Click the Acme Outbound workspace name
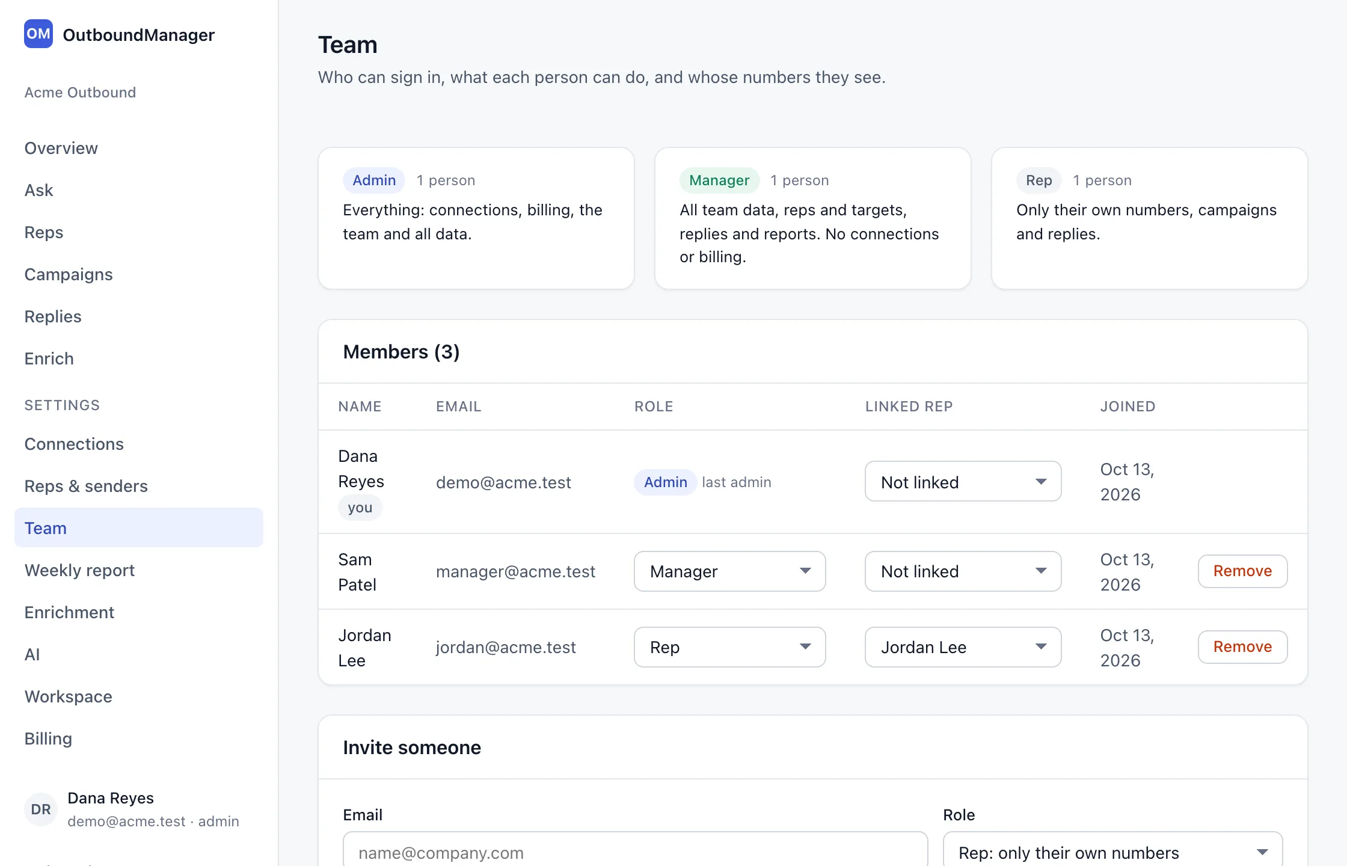This screenshot has height=866, width=1347. click(80, 93)
